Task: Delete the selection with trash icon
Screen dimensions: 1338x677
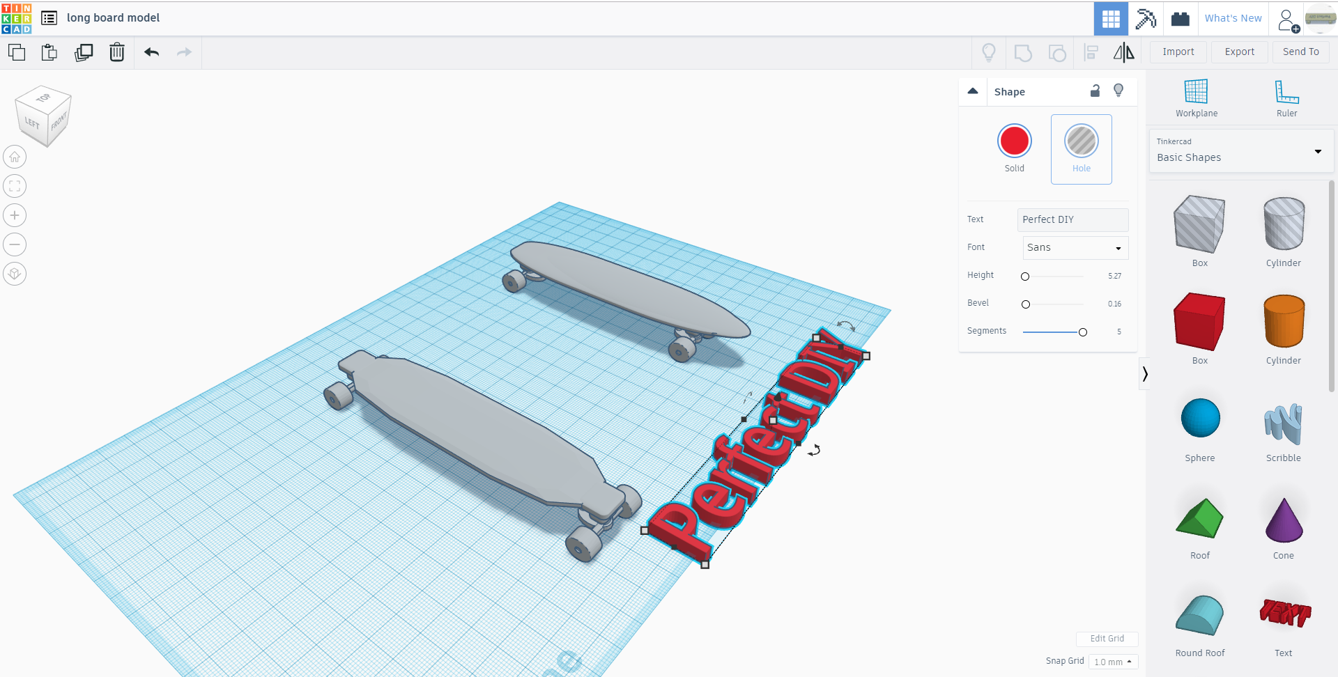Action: (x=117, y=52)
